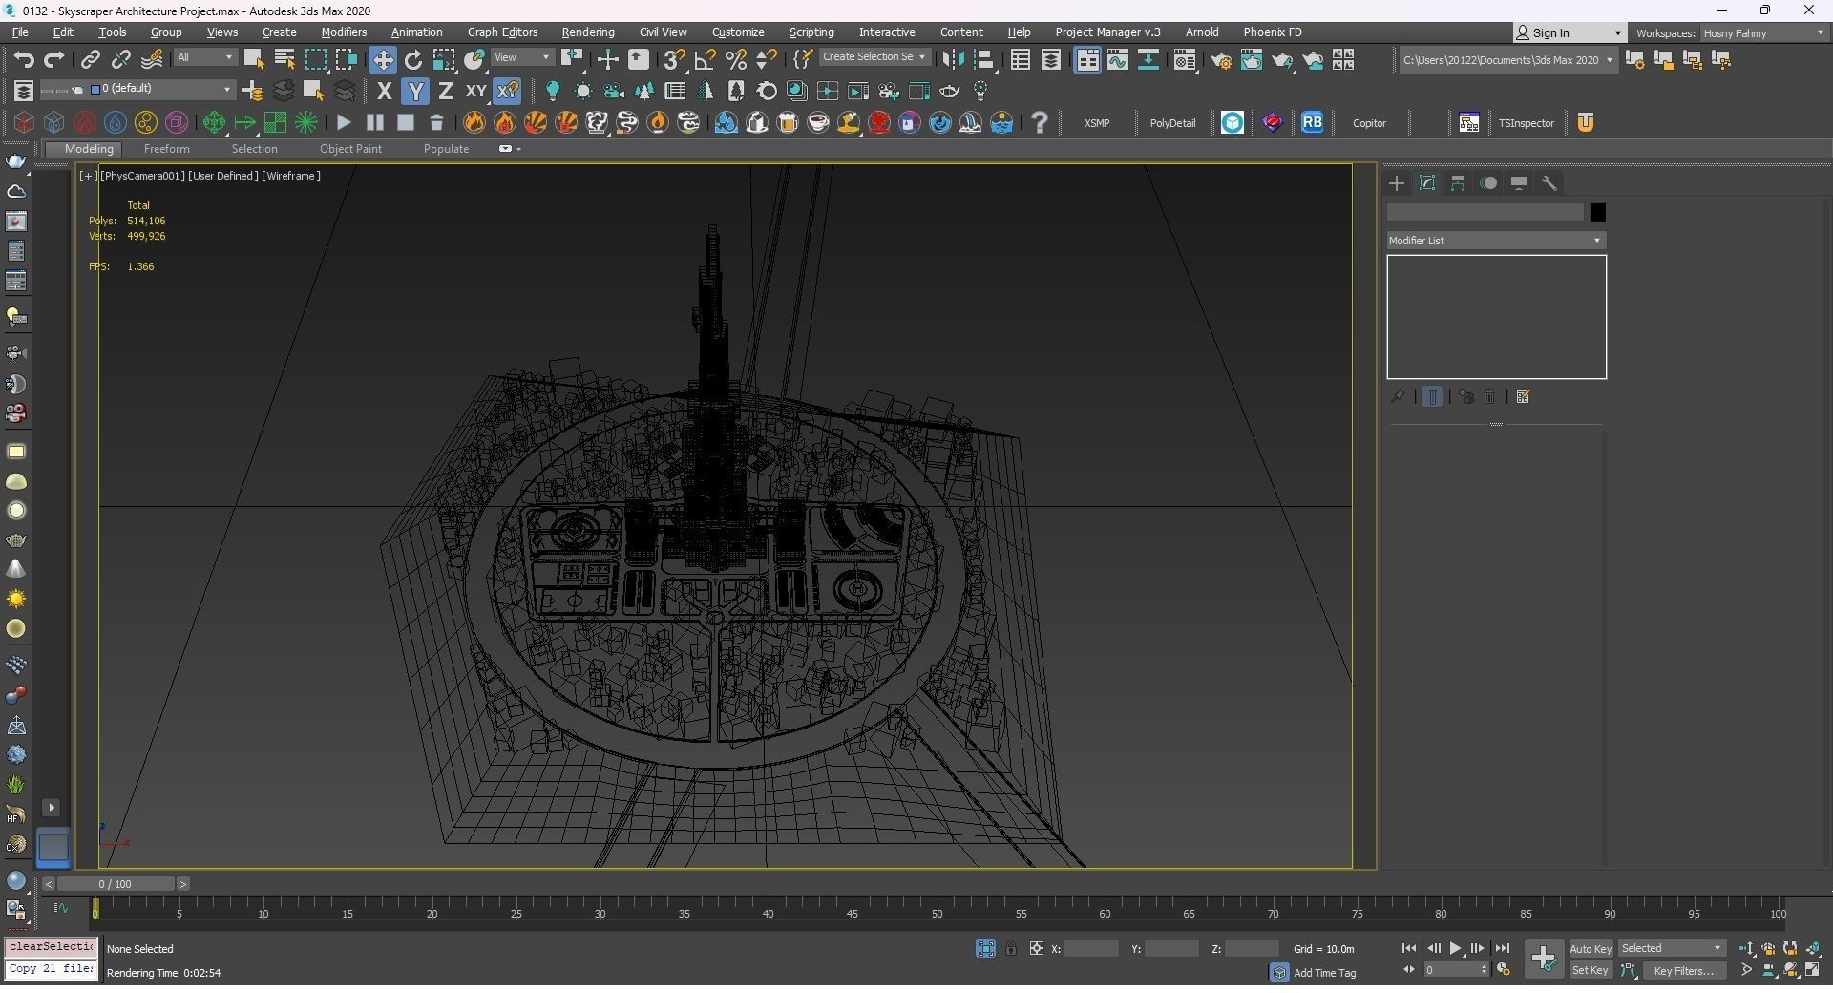Click the X coordinate input field
Viewport: 1833px width, 993px height.
(1091, 949)
